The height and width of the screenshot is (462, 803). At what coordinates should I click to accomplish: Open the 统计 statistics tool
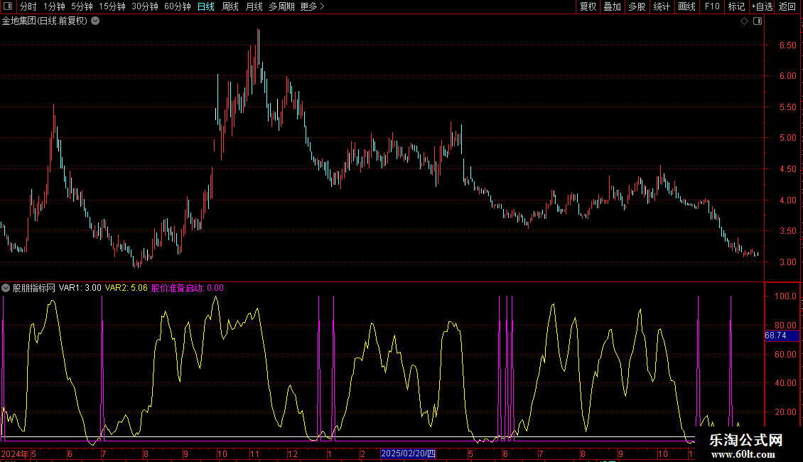[661, 6]
